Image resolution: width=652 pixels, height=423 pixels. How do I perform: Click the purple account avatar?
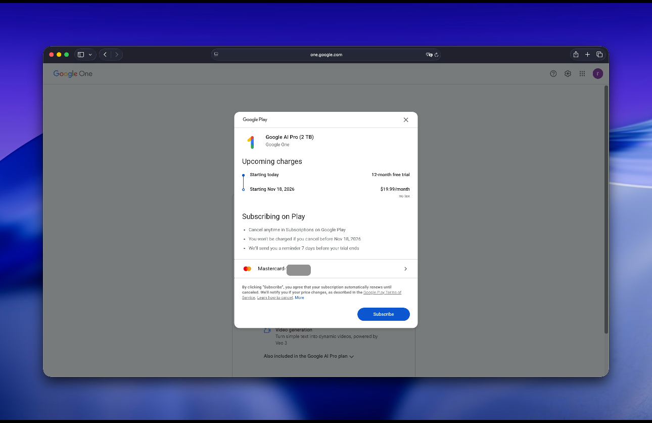point(598,74)
